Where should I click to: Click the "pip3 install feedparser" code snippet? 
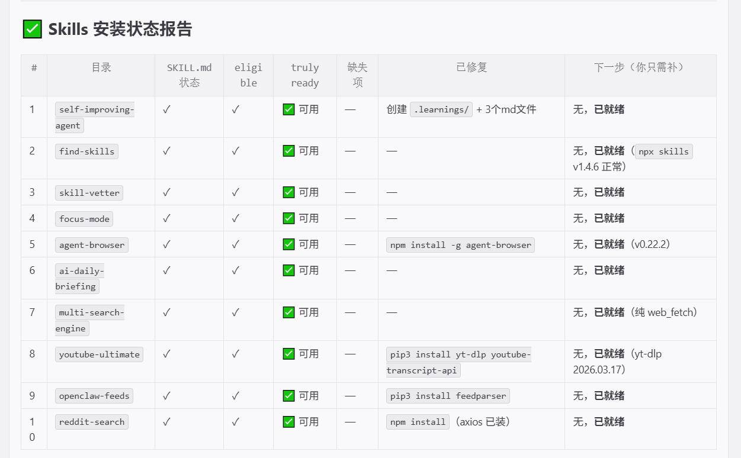(448, 396)
